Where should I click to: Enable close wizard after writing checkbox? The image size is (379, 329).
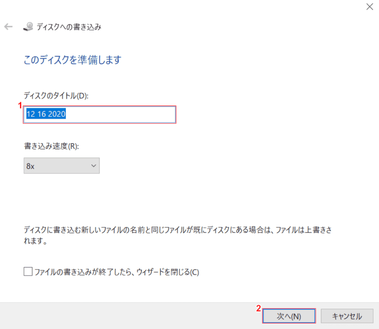tap(28, 271)
